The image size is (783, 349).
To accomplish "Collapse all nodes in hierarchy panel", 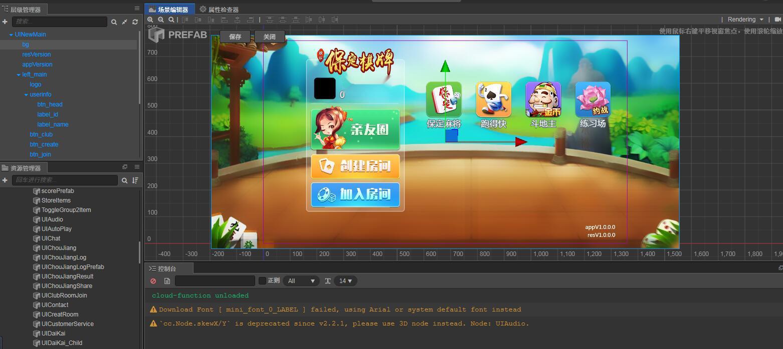I will [124, 22].
